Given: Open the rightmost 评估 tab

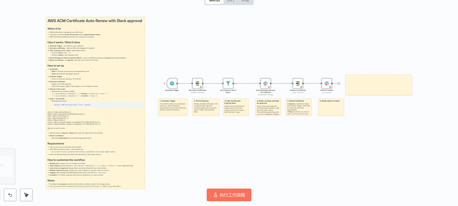Looking at the screenshot, I should click(x=245, y=1).
